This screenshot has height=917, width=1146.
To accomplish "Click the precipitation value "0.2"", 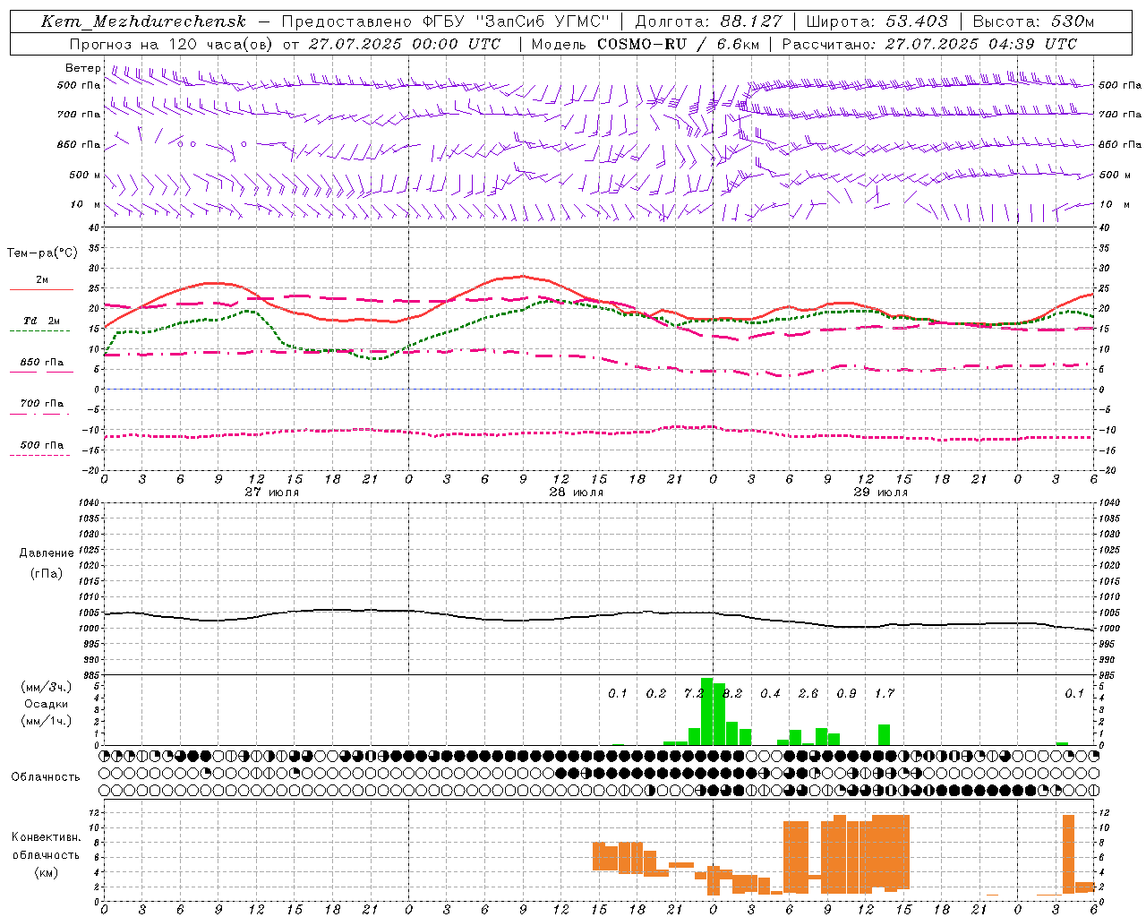I will pos(656,693).
